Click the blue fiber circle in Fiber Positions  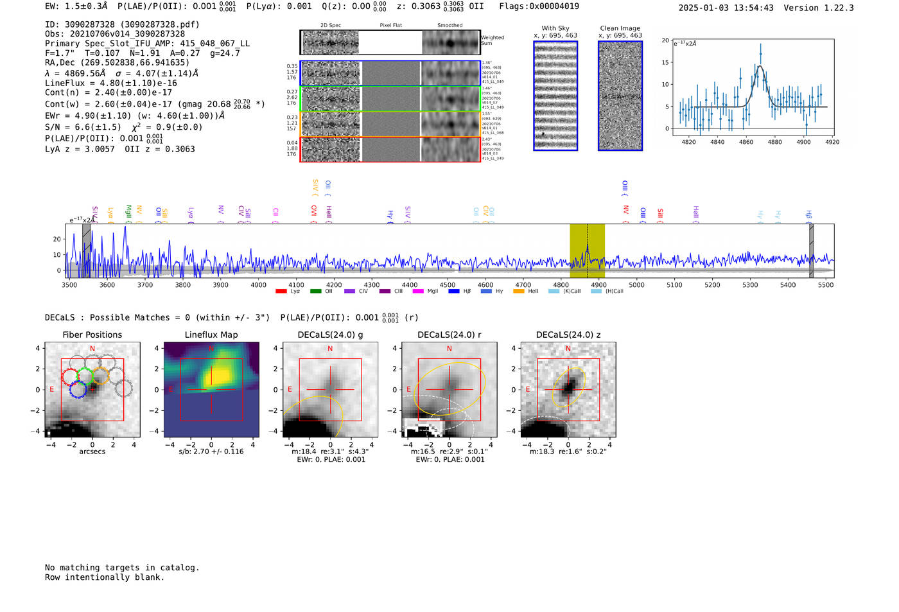pyautogui.click(x=78, y=389)
